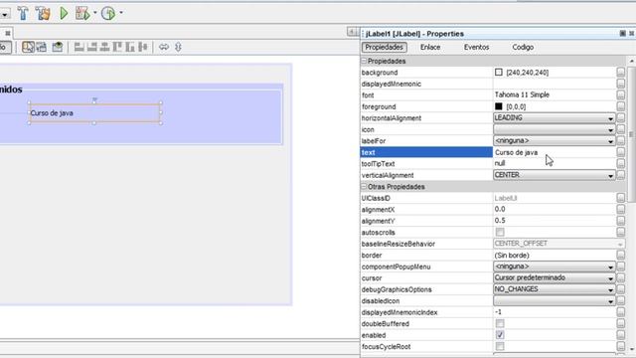Open the cursor property dropdown
The image size is (636, 358).
(x=555, y=278)
